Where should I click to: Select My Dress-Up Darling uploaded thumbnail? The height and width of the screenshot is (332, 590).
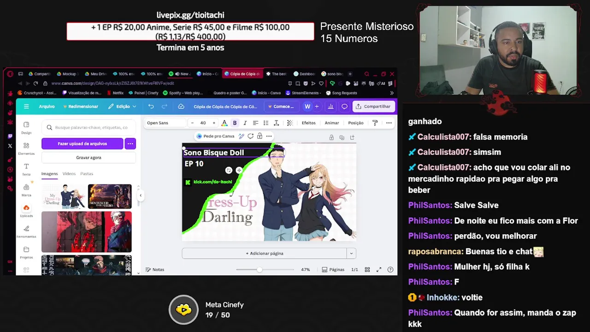64,196
